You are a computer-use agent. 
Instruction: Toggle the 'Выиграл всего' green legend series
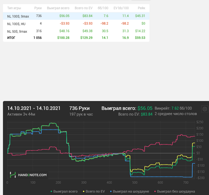coord(64,191)
